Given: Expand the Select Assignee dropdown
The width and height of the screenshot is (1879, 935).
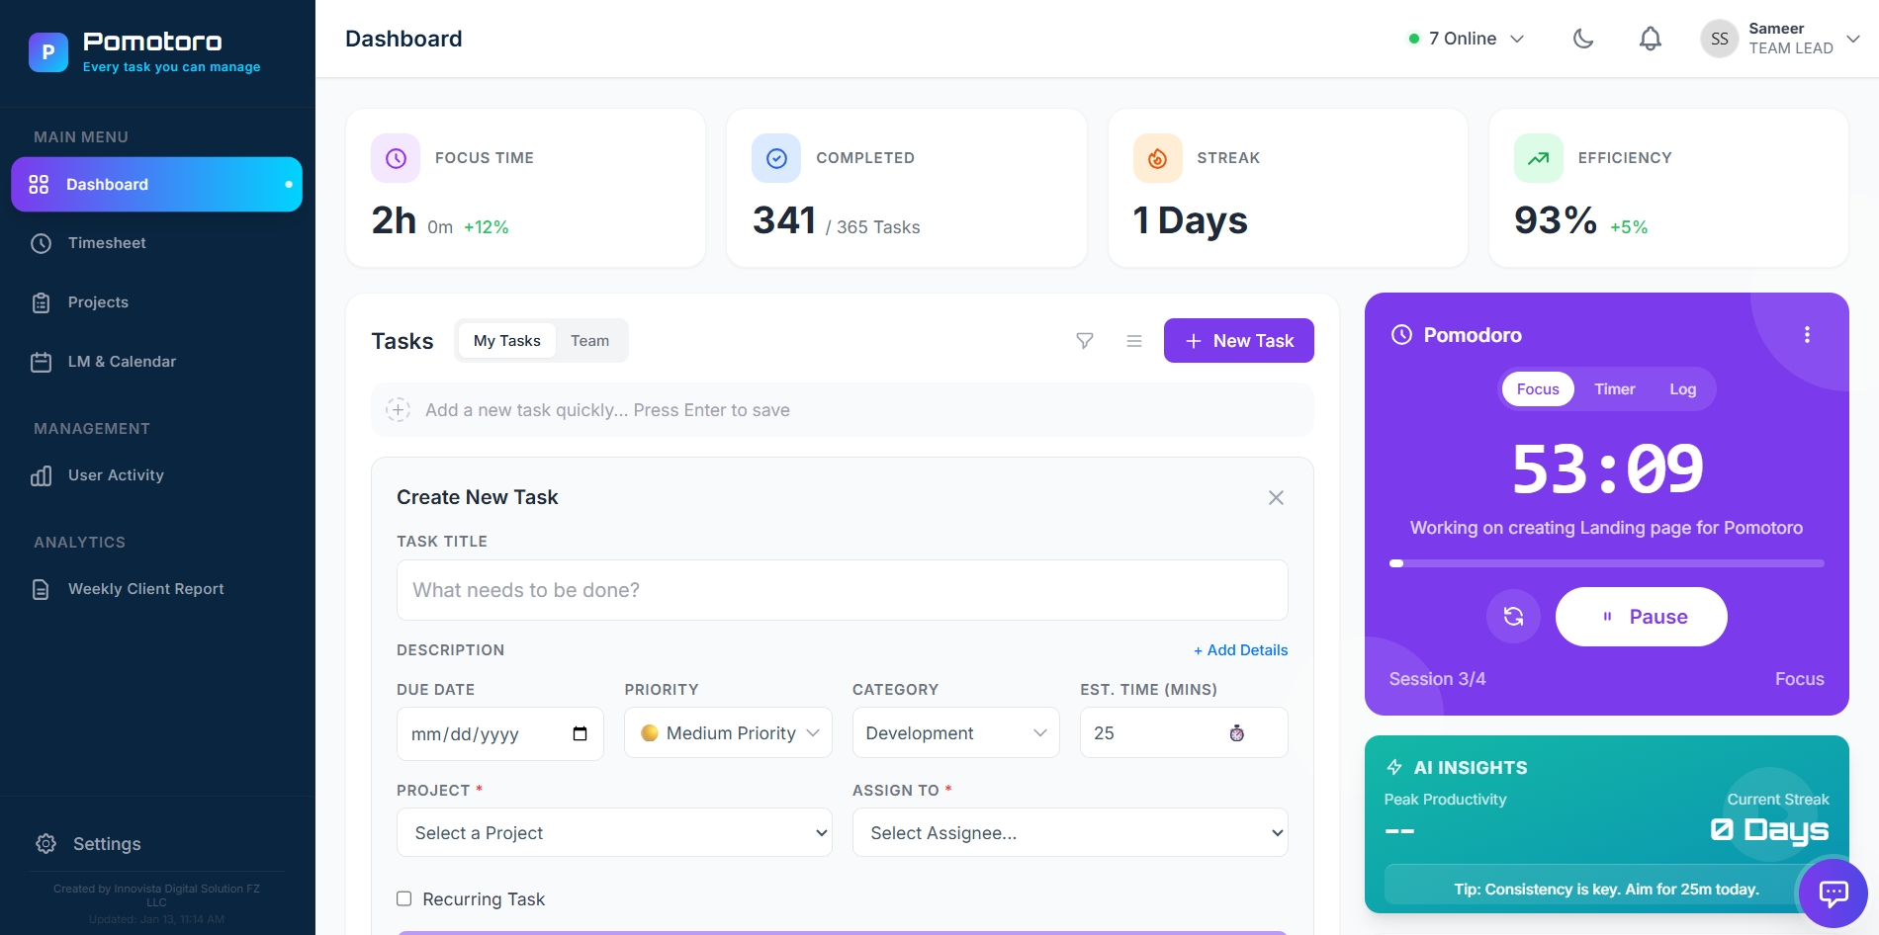Looking at the screenshot, I should tap(1069, 833).
